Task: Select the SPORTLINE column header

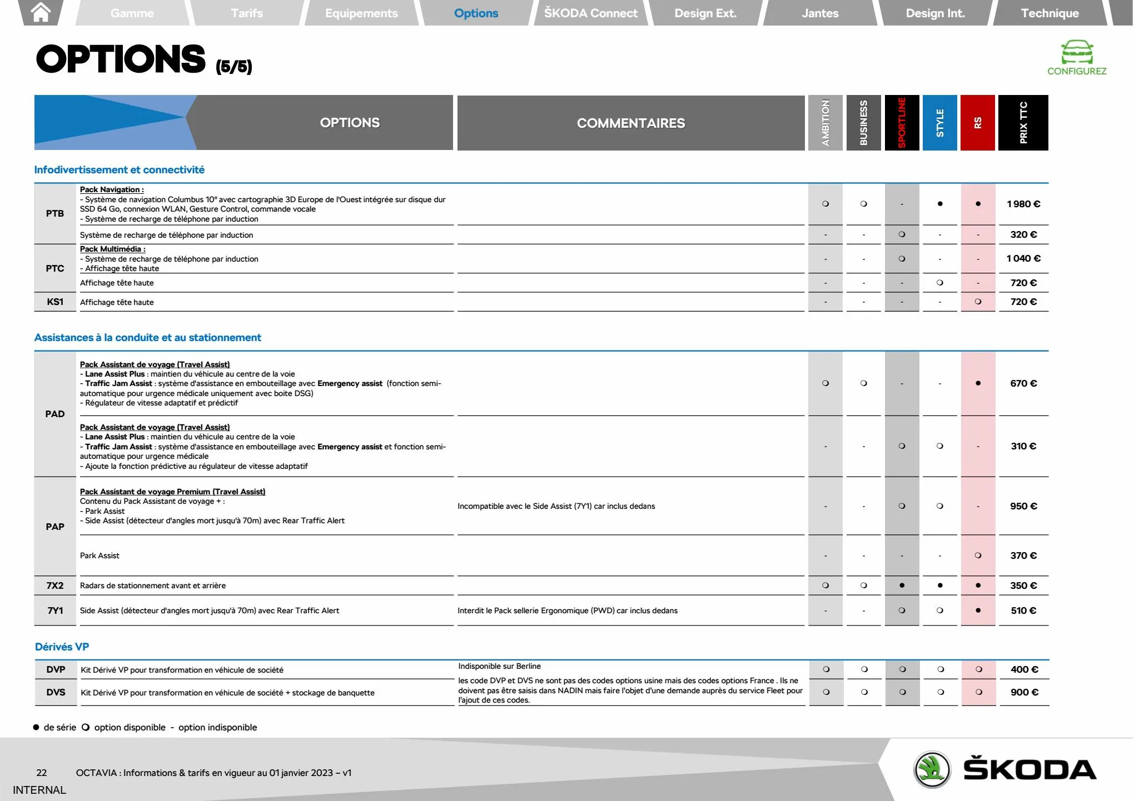Action: tap(902, 123)
